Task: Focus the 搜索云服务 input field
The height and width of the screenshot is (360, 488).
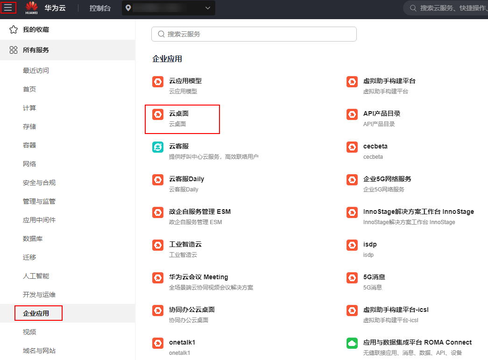Action: tap(254, 34)
